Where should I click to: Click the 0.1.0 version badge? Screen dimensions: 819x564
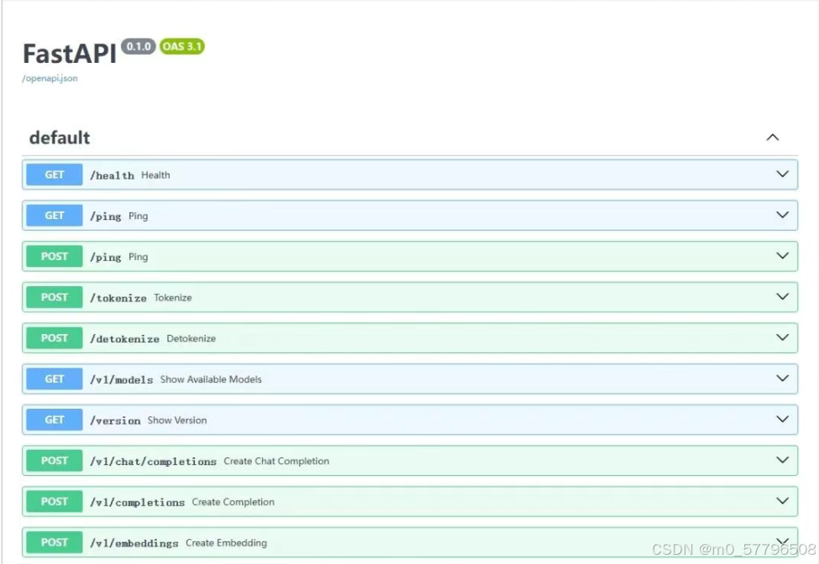(139, 46)
